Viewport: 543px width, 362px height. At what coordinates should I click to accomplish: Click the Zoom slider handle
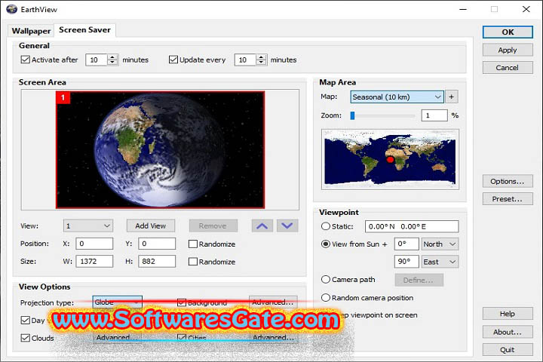tap(352, 115)
